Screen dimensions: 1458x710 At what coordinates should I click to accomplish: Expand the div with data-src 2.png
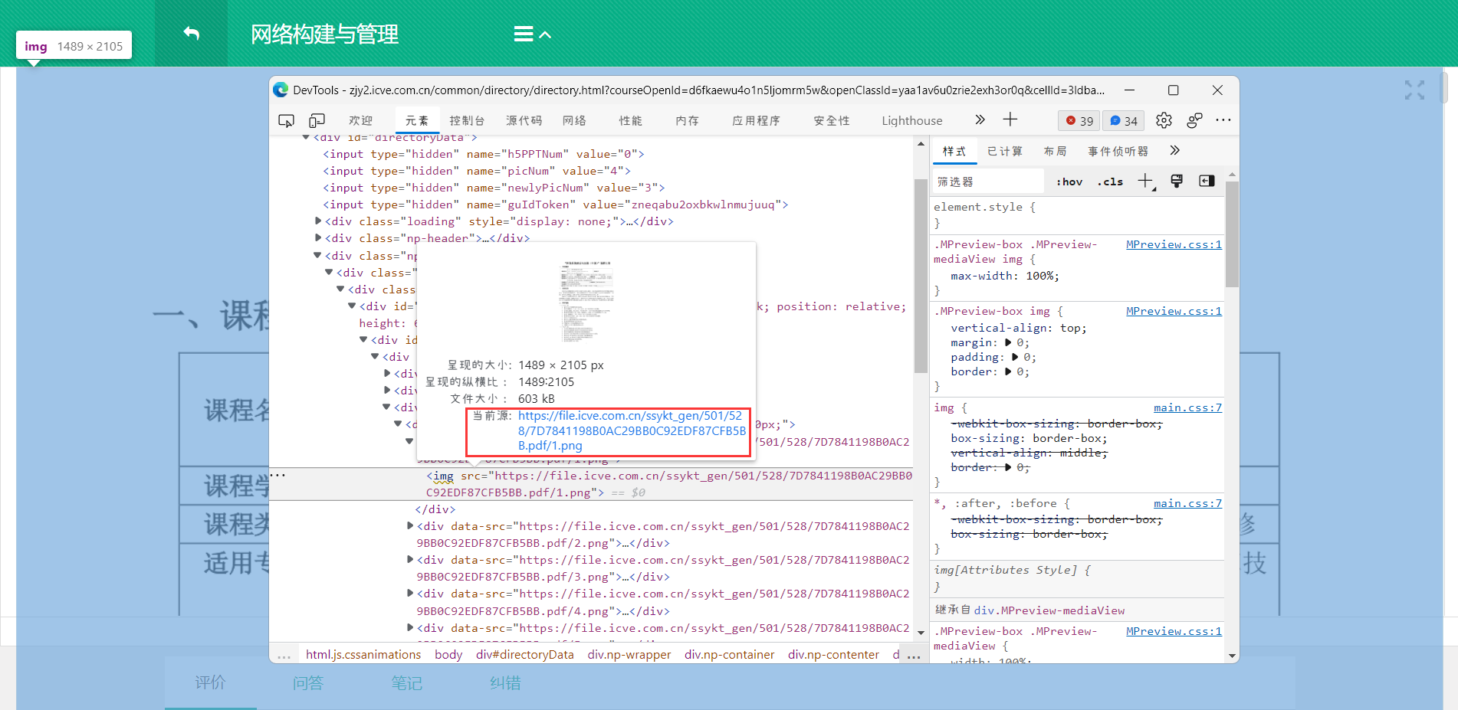[410, 525]
